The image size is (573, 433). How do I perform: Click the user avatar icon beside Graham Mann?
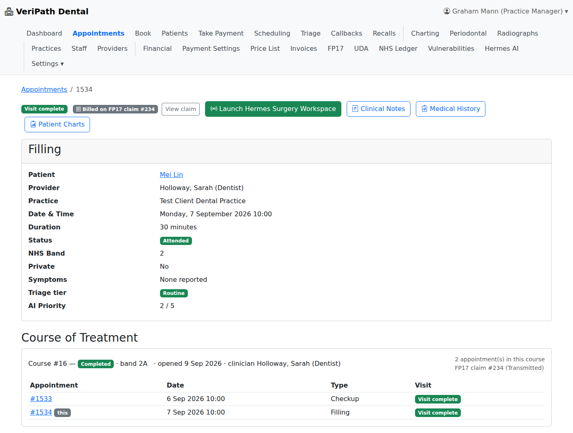tap(447, 11)
